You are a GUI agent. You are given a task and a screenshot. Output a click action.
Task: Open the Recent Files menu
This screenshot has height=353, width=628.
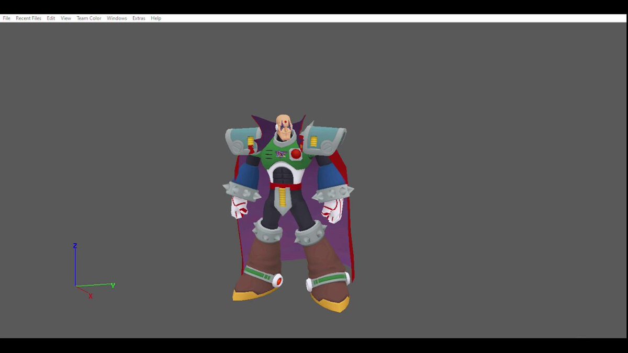coord(28,18)
